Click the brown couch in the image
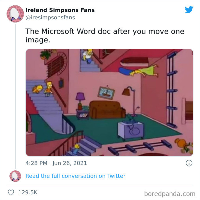Viewport: 200px width, 200px height. (107, 110)
